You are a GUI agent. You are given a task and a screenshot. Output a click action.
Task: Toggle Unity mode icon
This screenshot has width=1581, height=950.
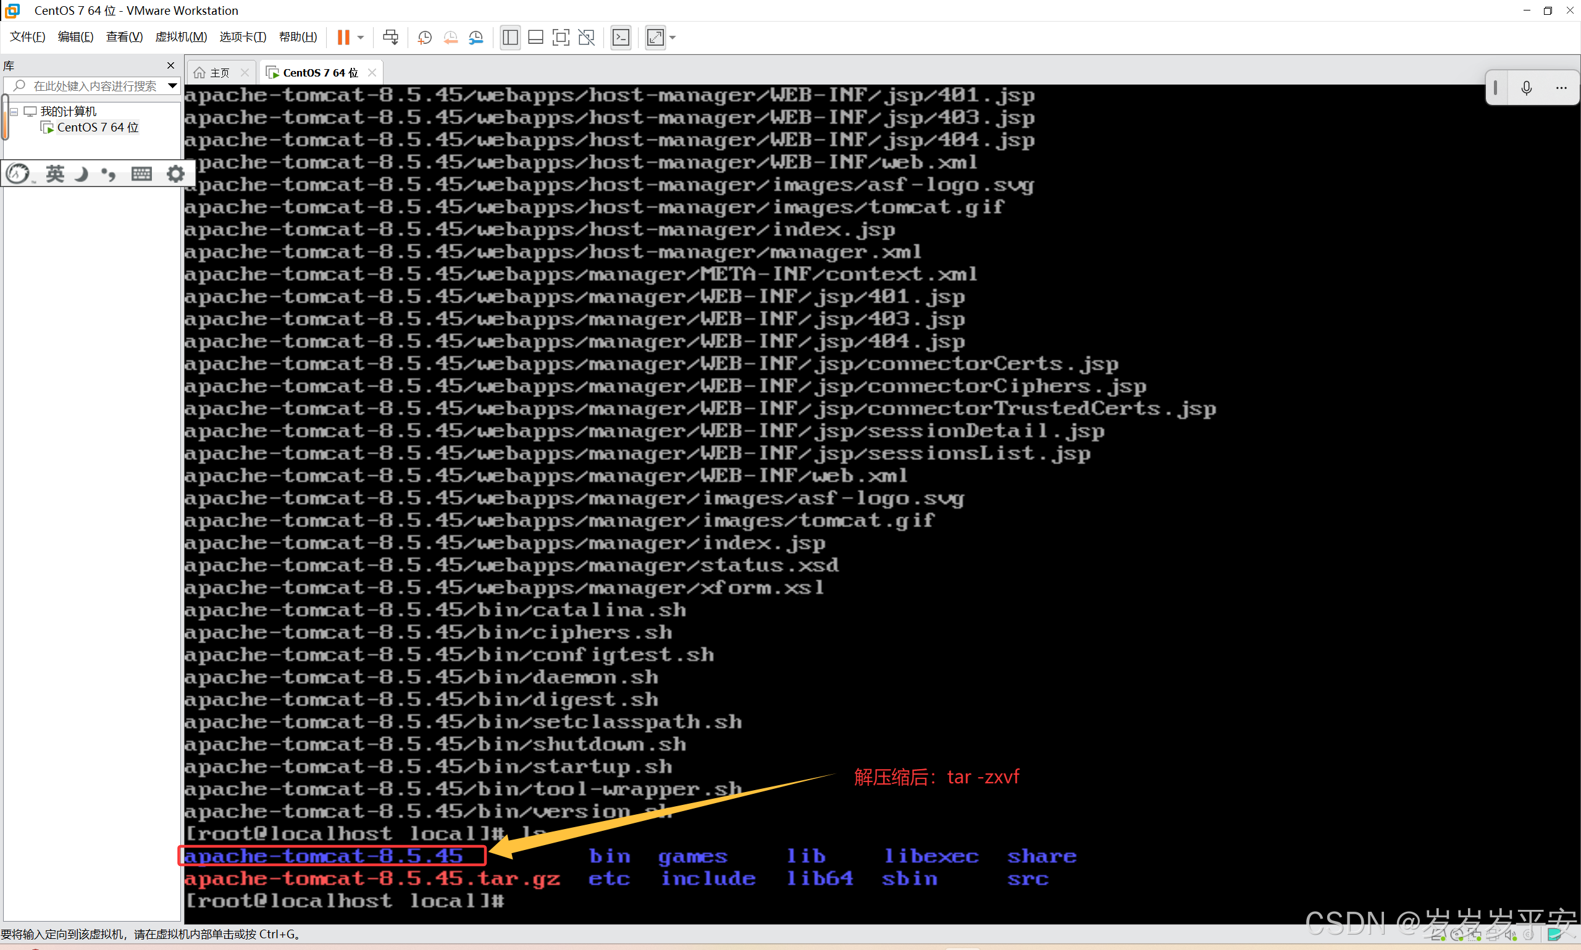[587, 37]
